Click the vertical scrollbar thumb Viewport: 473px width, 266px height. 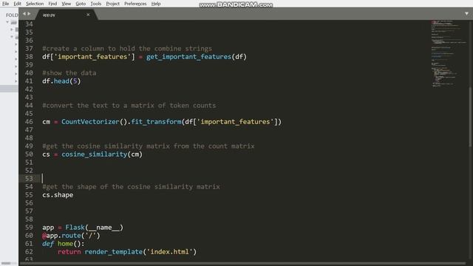coord(470,116)
